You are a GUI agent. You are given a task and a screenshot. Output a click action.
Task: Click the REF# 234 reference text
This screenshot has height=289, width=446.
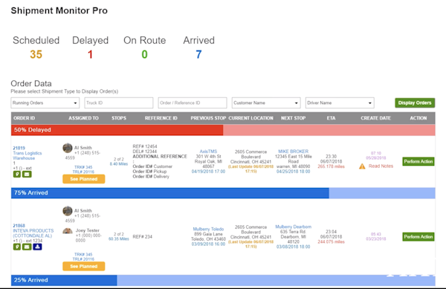[143, 237]
